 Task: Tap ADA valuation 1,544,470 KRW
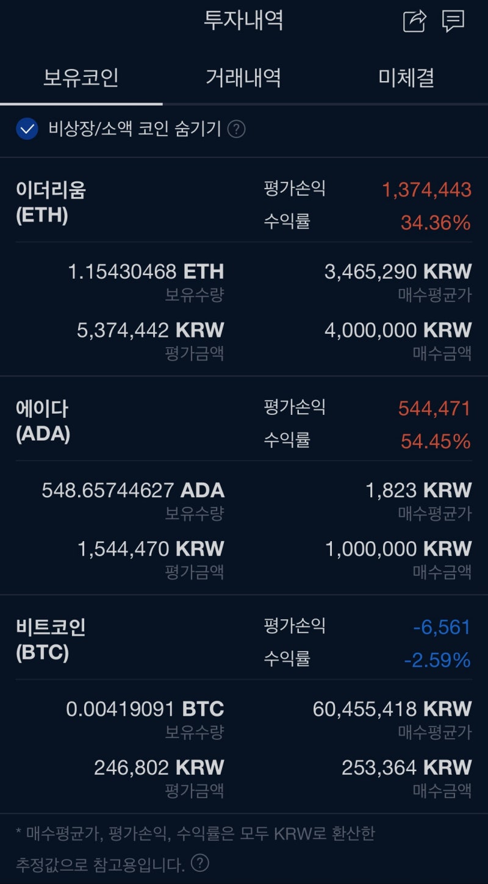(x=151, y=549)
